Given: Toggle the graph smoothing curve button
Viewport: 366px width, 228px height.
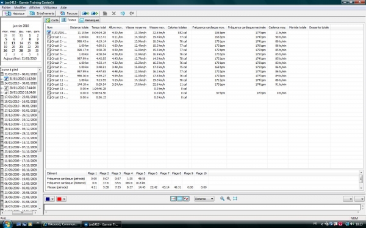Looking at the screenshot, I should click(186, 199).
